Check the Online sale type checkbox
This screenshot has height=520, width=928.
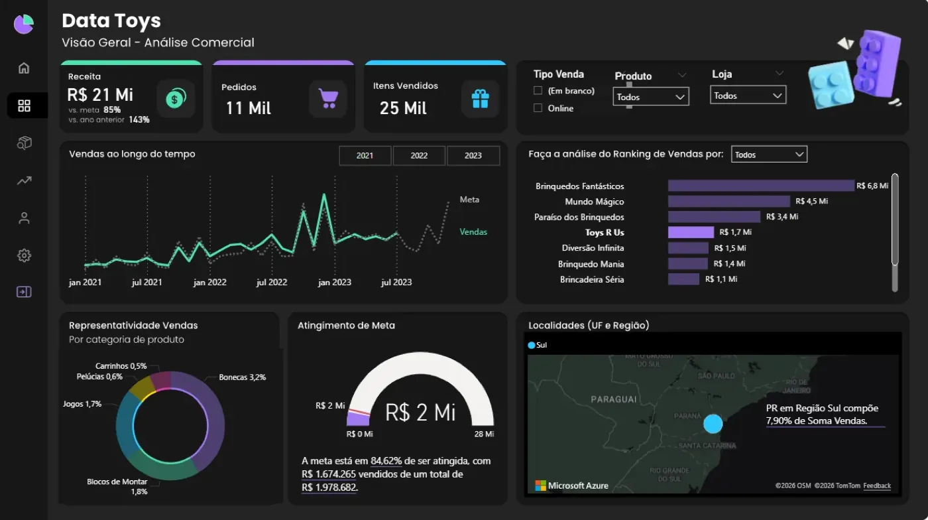click(538, 108)
